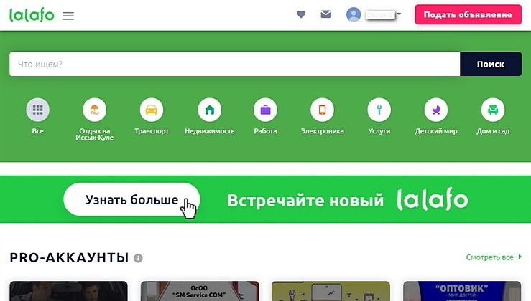The image size is (531, 301).
Task: Open favorites via the heart icon
Action: click(301, 14)
